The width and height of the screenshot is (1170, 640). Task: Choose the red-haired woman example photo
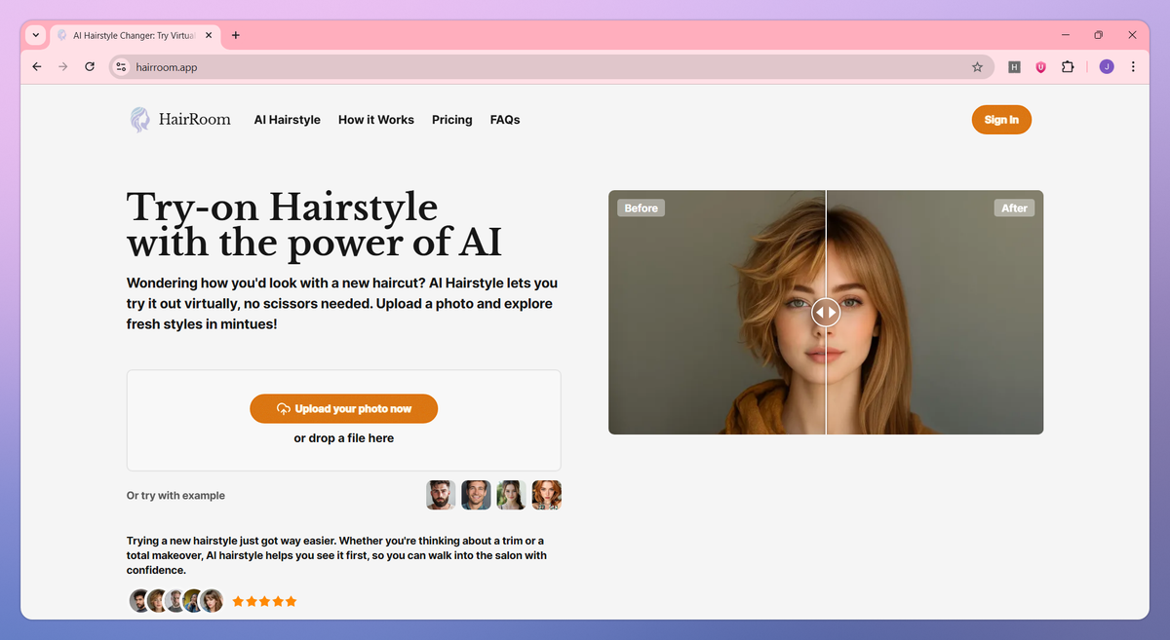(546, 495)
